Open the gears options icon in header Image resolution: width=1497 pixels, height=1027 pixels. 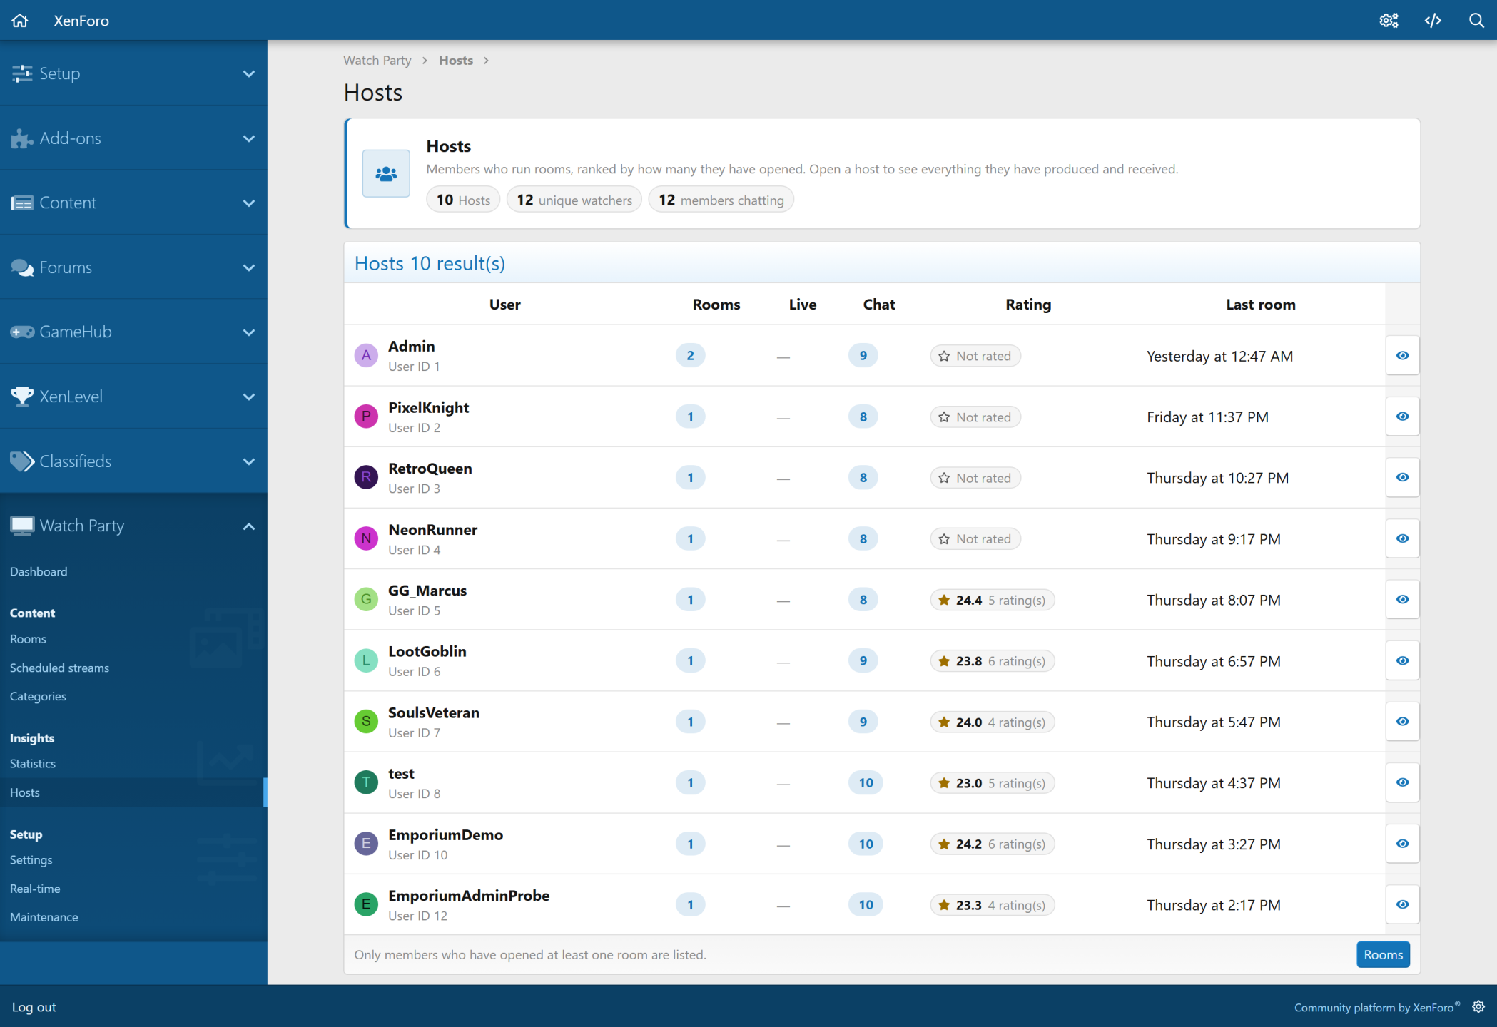point(1389,20)
